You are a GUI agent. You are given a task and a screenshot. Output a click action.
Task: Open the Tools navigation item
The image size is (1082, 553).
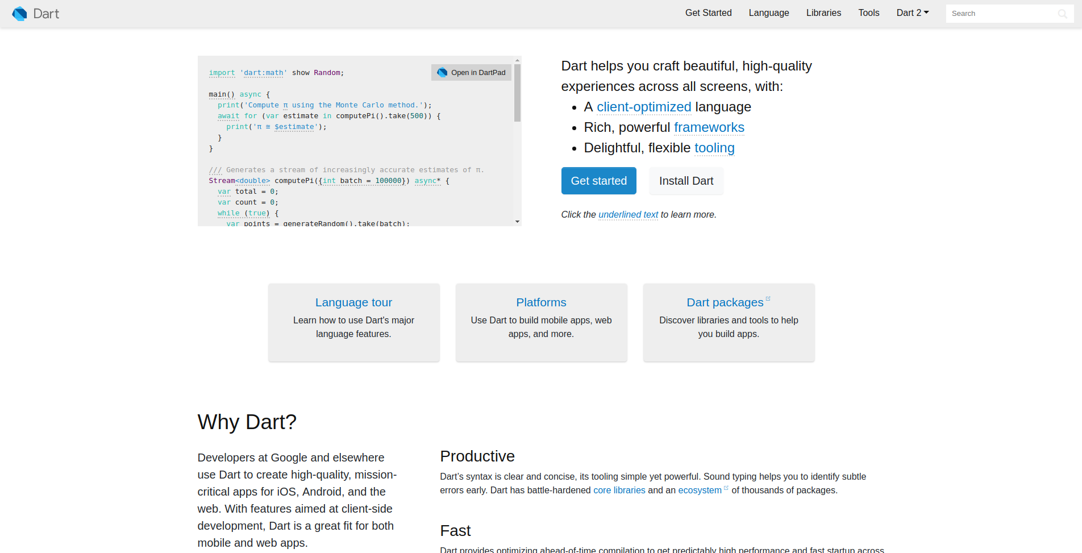pyautogui.click(x=868, y=13)
